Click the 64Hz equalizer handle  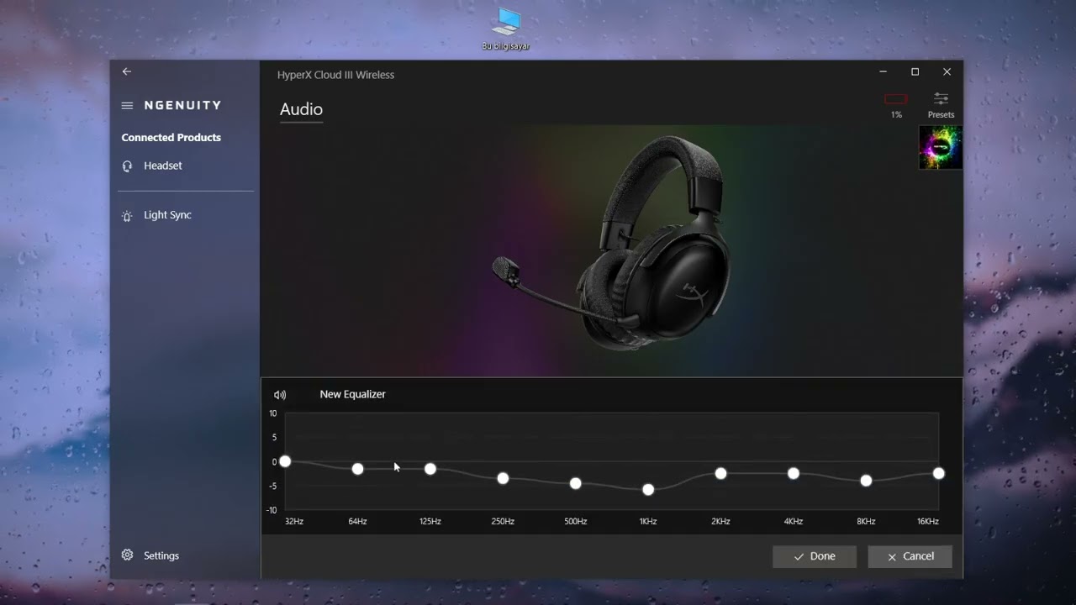(357, 468)
